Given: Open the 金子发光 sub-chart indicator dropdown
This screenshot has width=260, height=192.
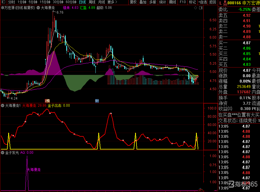Looking at the screenshot, I should (x=3, y=153).
